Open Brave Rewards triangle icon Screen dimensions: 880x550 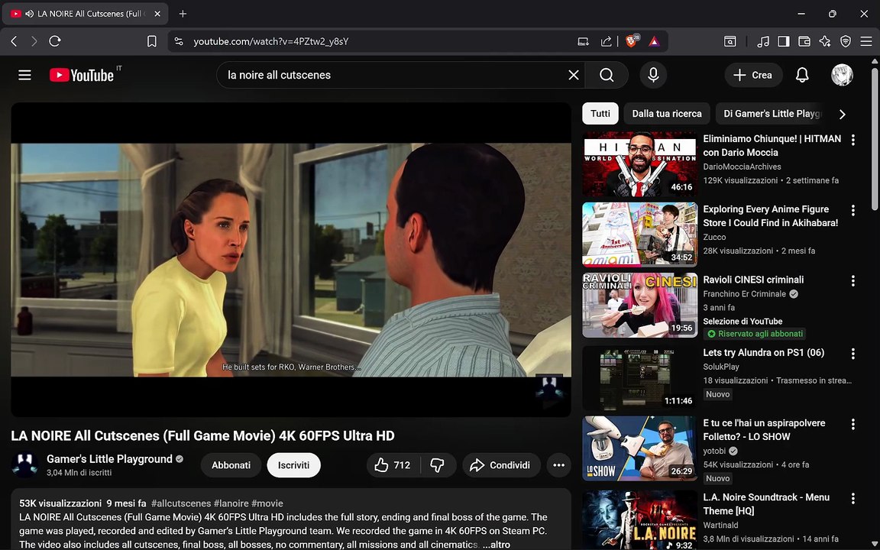[654, 41]
